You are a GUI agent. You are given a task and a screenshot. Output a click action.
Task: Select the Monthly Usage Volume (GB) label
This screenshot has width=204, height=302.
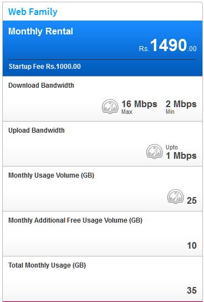tap(52, 175)
